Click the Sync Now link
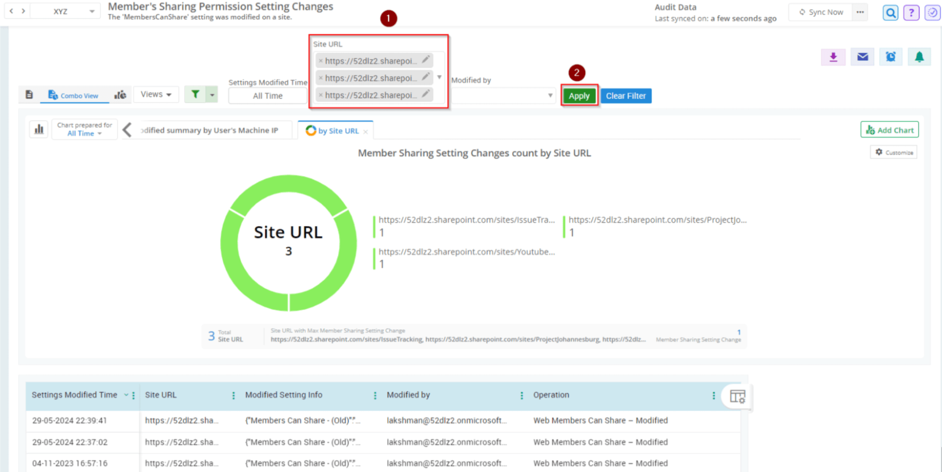The height and width of the screenshot is (472, 942). [821, 12]
